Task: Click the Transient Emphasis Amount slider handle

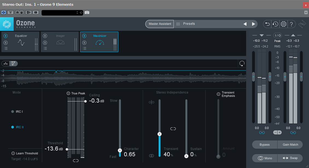Action: 218,157
